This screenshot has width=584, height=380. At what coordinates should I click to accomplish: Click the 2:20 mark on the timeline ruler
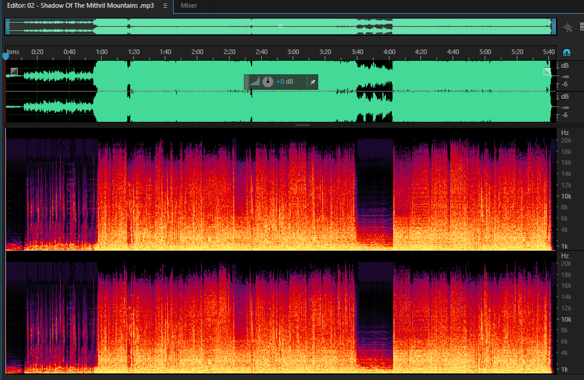click(230, 52)
